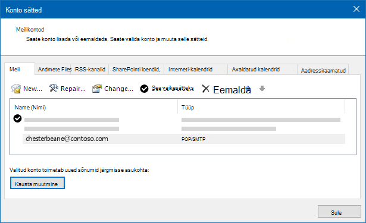Open the Interneti-kalendrid tab
The height and width of the screenshot is (223, 366).
pyautogui.click(x=196, y=70)
